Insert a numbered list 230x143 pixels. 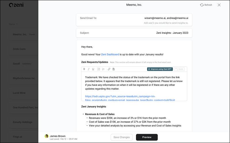coord(103,69)
